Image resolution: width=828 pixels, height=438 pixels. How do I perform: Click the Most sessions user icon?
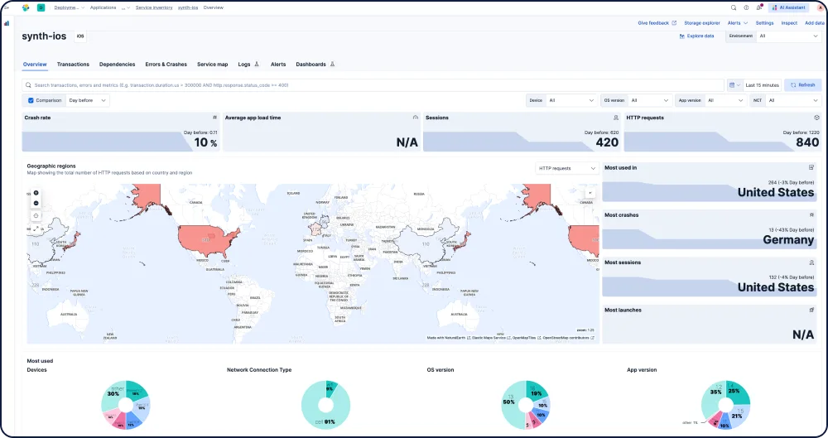811,262
